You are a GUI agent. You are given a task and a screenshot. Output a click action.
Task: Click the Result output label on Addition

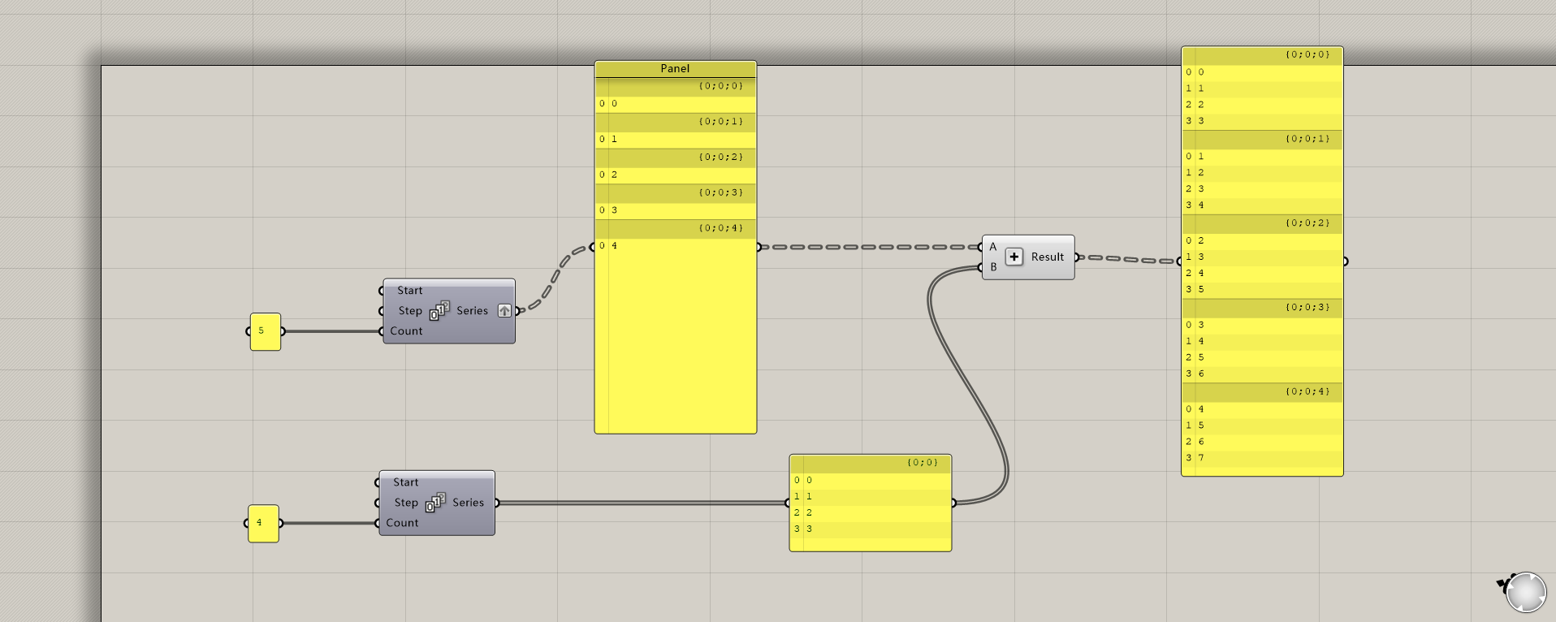tap(1047, 257)
